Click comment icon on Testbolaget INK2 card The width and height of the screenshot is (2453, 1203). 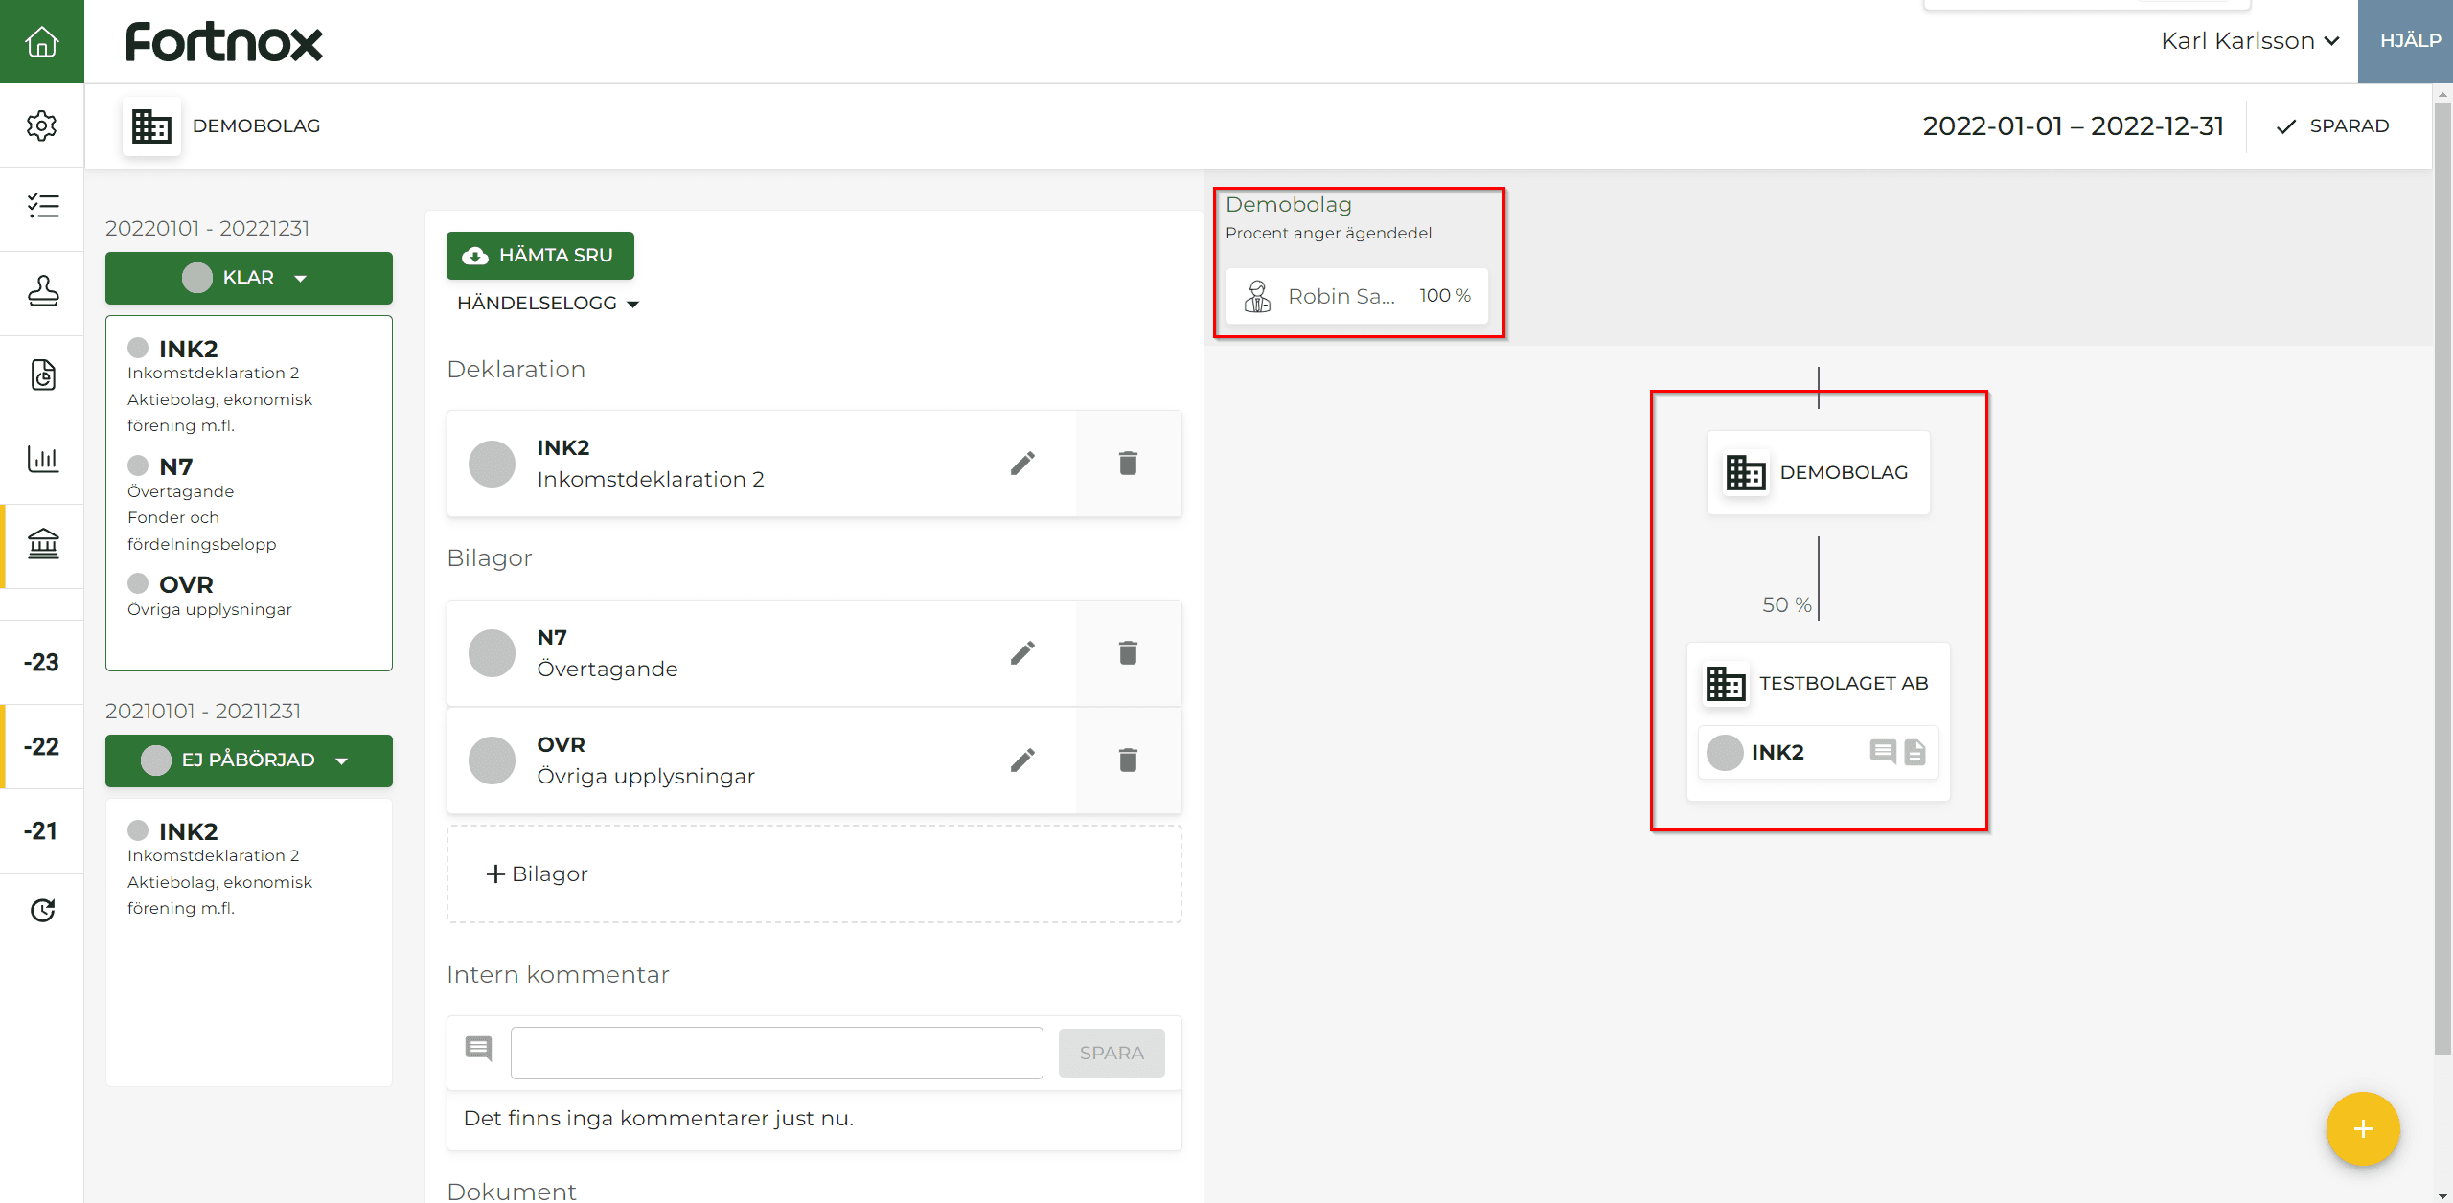tap(1883, 752)
